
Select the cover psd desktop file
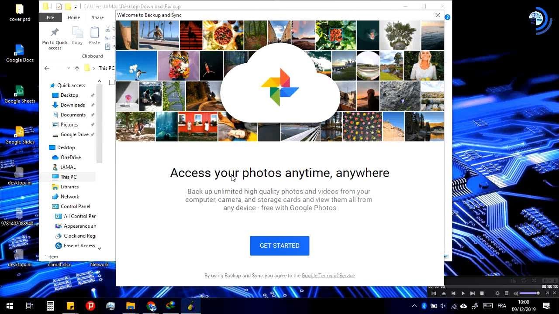(x=20, y=13)
